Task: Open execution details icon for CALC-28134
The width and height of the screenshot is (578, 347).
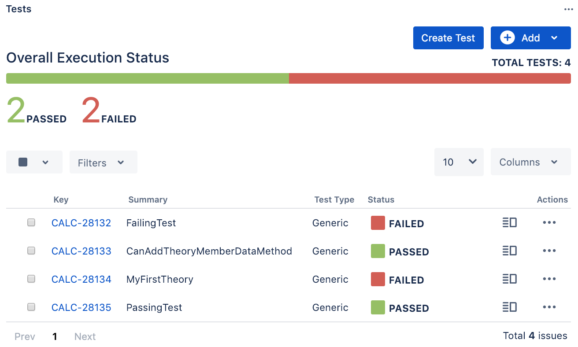Action: pos(509,279)
